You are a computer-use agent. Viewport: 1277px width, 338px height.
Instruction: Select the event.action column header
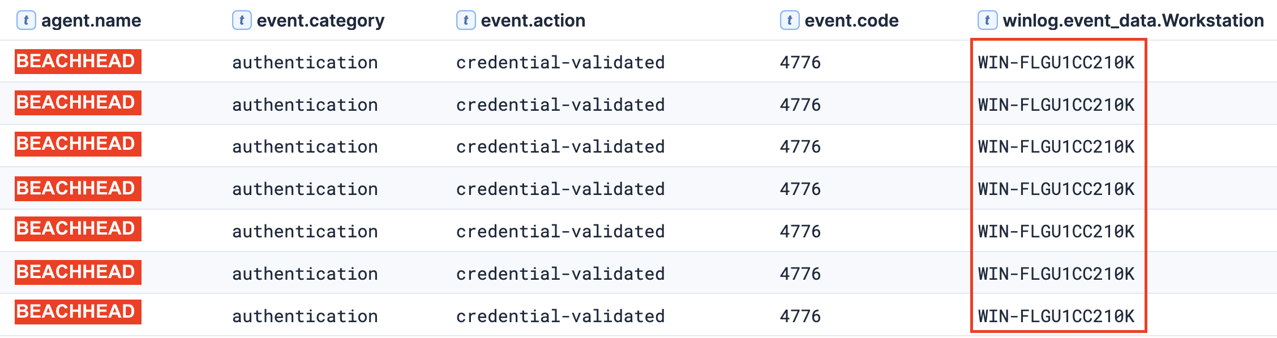coord(533,21)
